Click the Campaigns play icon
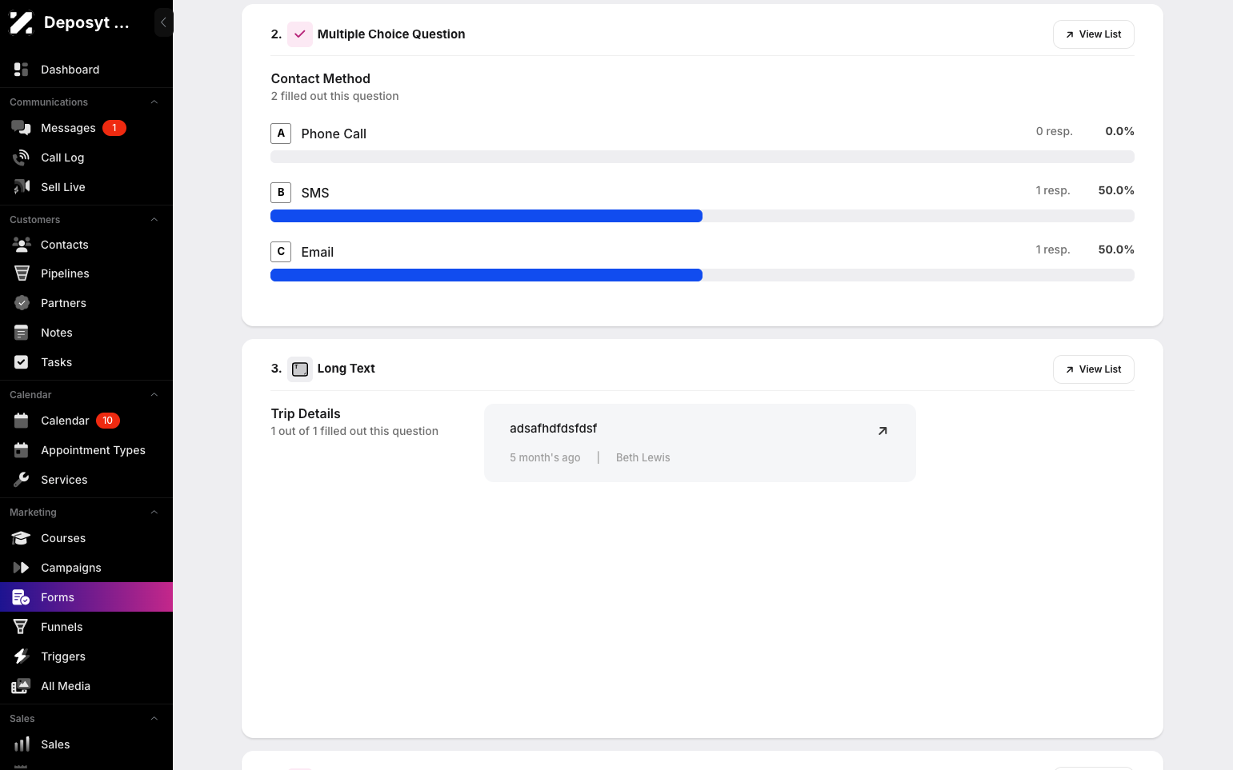 click(22, 568)
